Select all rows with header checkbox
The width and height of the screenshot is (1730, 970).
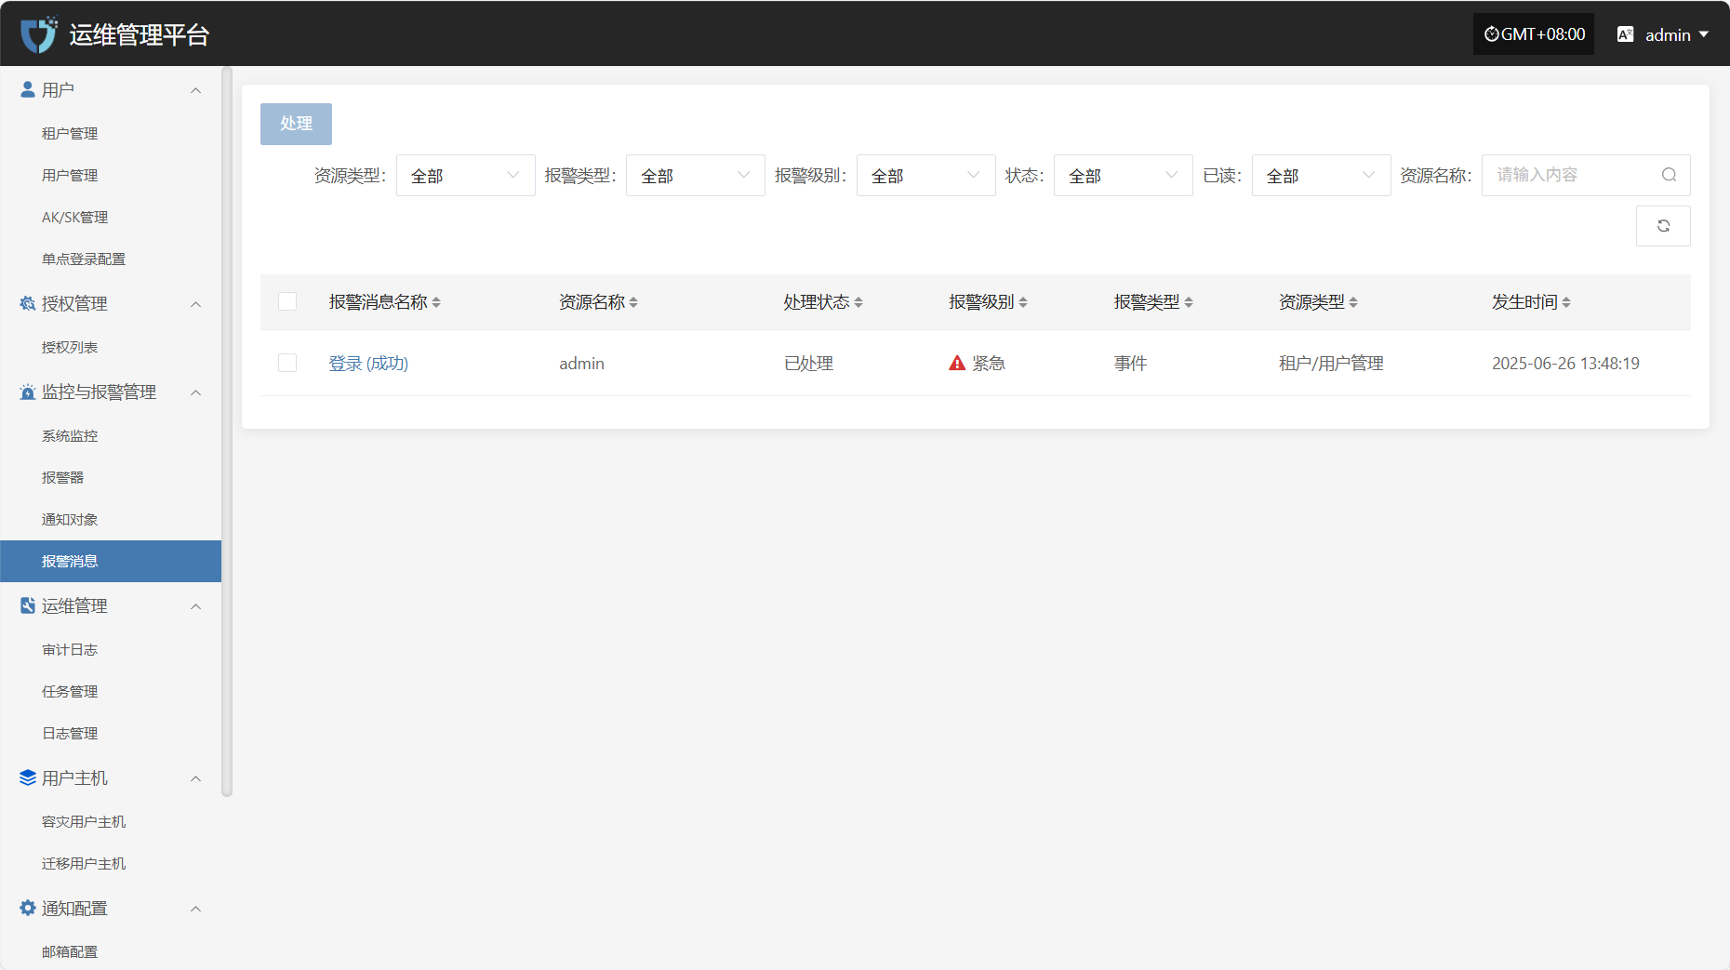pyautogui.click(x=287, y=301)
